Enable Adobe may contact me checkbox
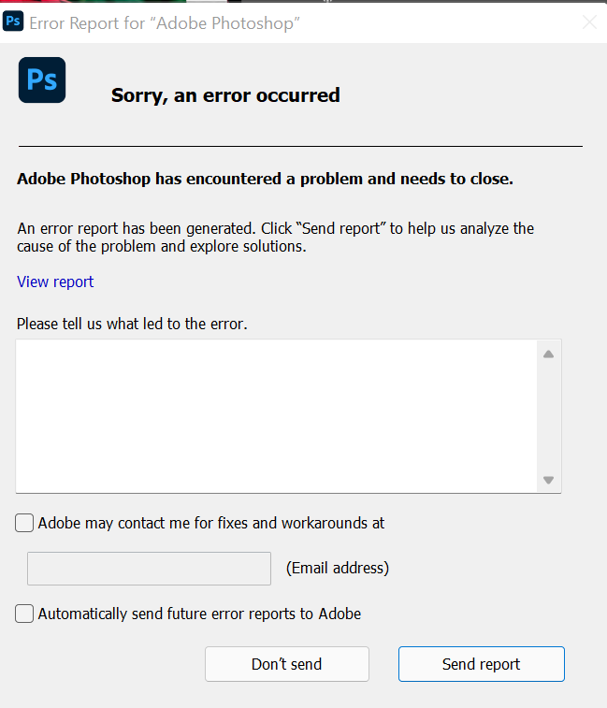This screenshot has width=607, height=708. pos(25,524)
